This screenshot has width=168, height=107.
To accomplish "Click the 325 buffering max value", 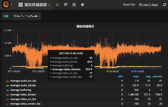I will [x=137, y=90].
